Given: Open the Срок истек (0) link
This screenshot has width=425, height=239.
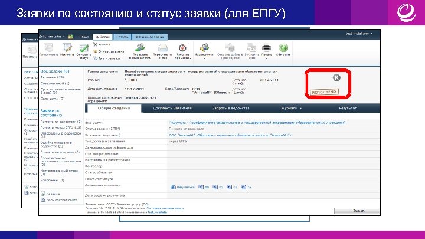Looking at the screenshot, I should [53, 99].
